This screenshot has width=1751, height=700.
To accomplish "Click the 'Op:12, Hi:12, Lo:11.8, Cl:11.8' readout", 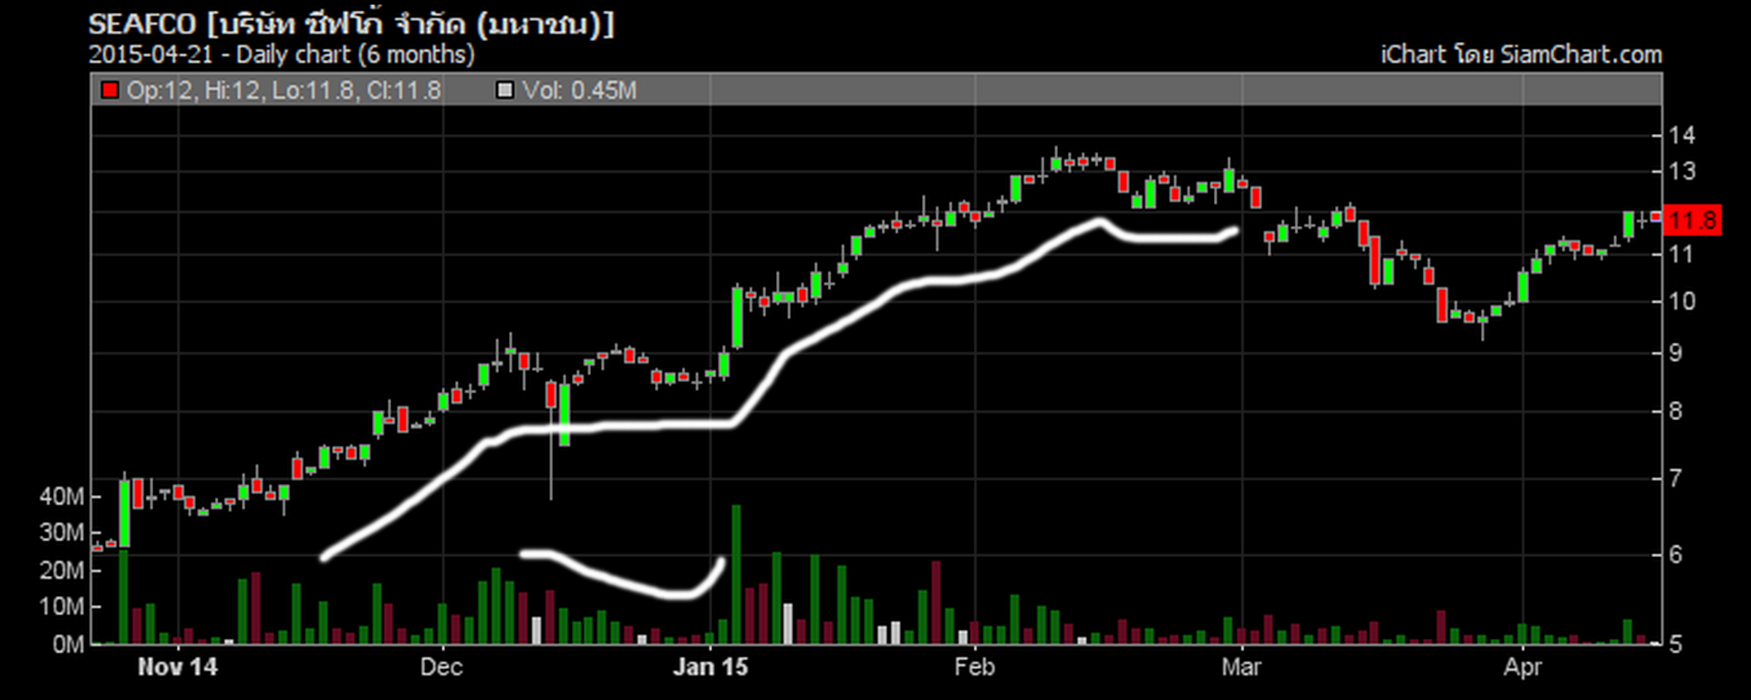I will coord(284,90).
